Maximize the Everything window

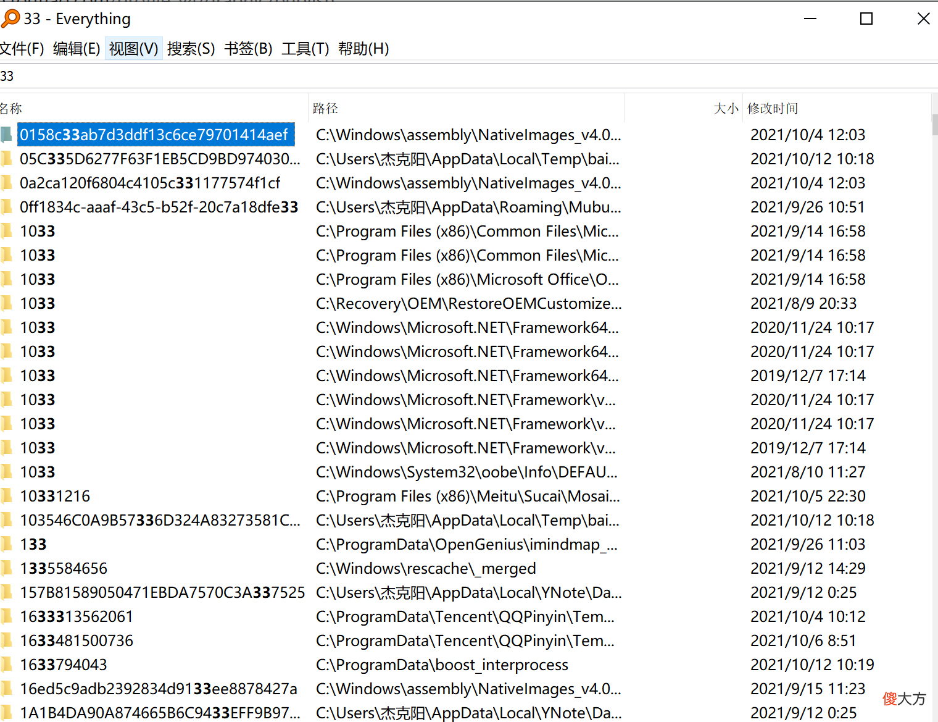[x=866, y=19]
